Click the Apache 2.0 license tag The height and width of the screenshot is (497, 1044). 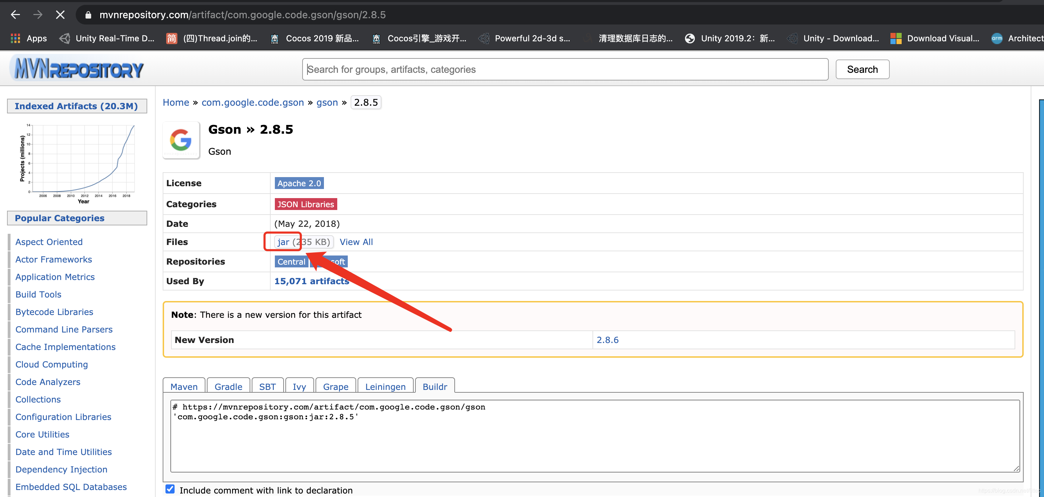click(299, 183)
